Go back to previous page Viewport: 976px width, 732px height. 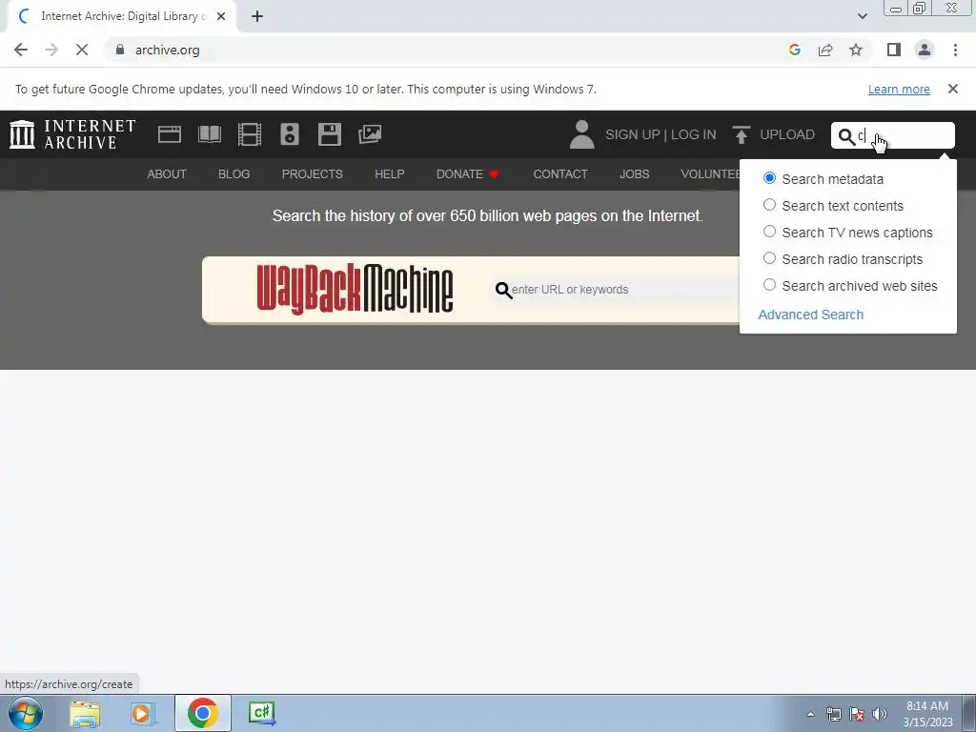click(21, 50)
